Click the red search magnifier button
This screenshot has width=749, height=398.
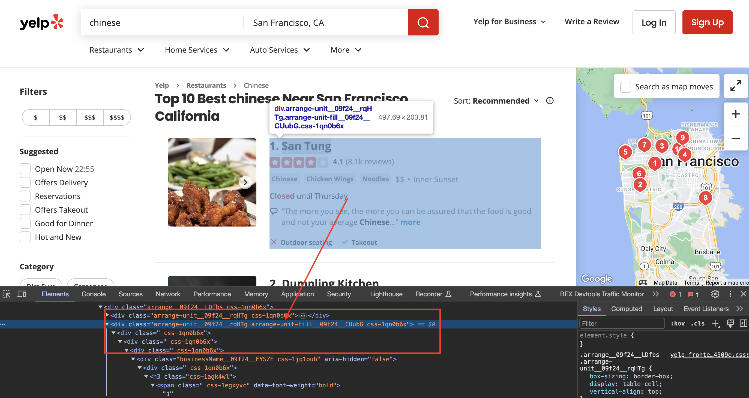(423, 22)
